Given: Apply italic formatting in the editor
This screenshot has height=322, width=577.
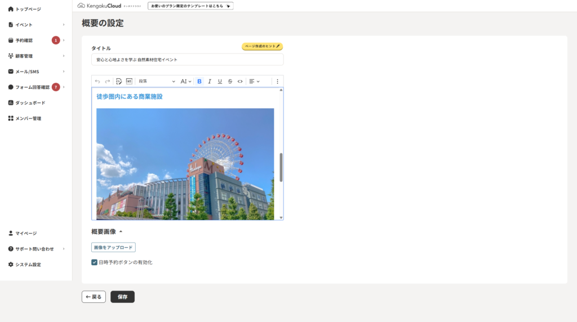Looking at the screenshot, I should (210, 82).
